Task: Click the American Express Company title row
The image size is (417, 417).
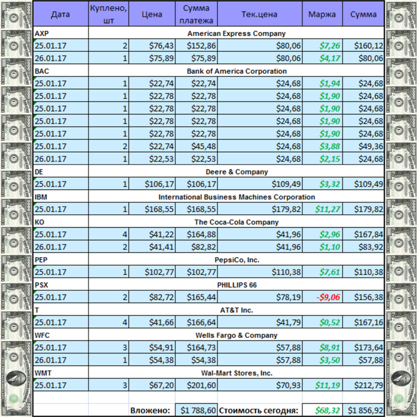Action: point(236,33)
